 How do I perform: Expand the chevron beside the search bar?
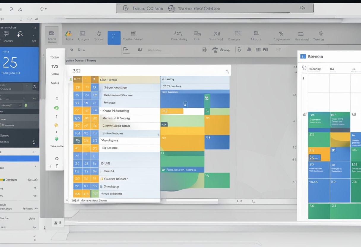tap(303, 8)
